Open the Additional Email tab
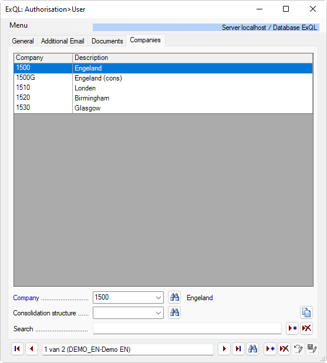This screenshot has height=363, width=327. [x=62, y=41]
